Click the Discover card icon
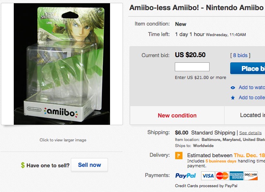Screen dimensions: 265x192 tap(251, 176)
